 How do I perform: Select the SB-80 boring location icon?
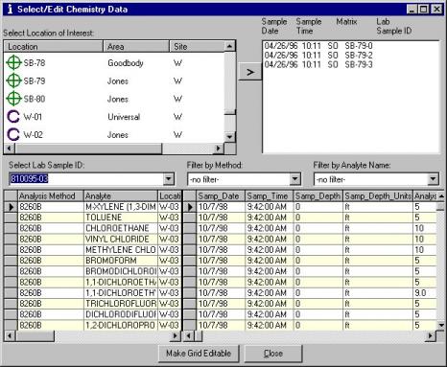13,99
